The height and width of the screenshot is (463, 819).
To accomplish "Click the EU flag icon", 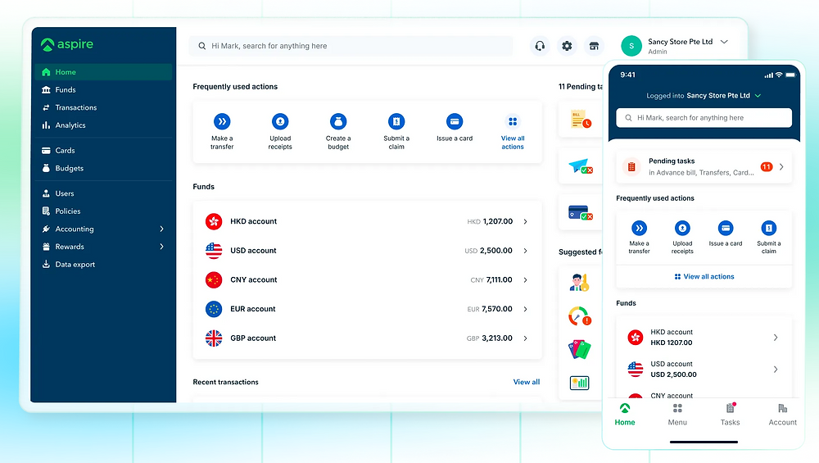I will 214,310.
